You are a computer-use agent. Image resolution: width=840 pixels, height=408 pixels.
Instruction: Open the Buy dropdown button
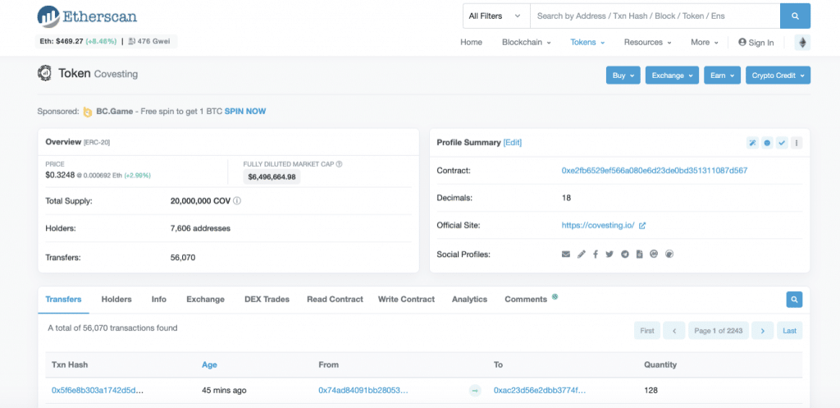point(623,75)
